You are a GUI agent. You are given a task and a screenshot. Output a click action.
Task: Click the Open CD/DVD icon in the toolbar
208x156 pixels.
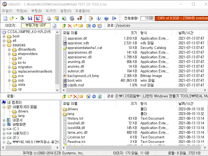pos(22,18)
